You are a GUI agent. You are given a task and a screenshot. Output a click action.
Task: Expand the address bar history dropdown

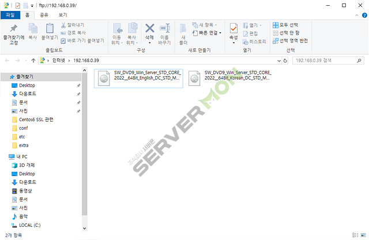tap(279, 61)
